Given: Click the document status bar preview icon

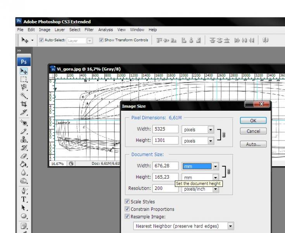Looking at the screenshot, I should pos(71,163).
